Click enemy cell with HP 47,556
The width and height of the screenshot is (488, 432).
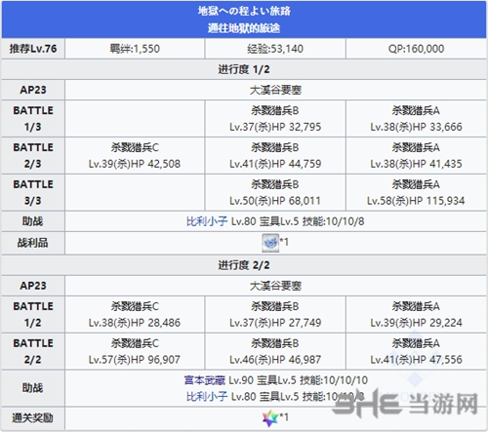coord(416,351)
